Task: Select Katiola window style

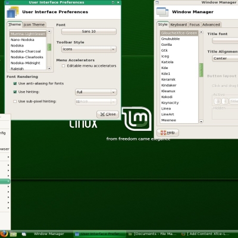Action: pyautogui.click(x=179, y=62)
